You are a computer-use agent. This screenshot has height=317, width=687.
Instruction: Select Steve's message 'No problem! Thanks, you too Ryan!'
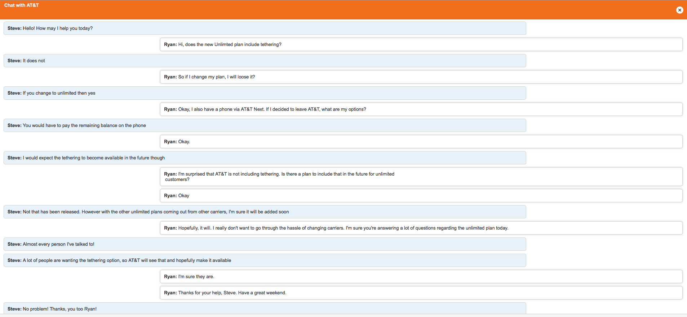(x=265, y=308)
